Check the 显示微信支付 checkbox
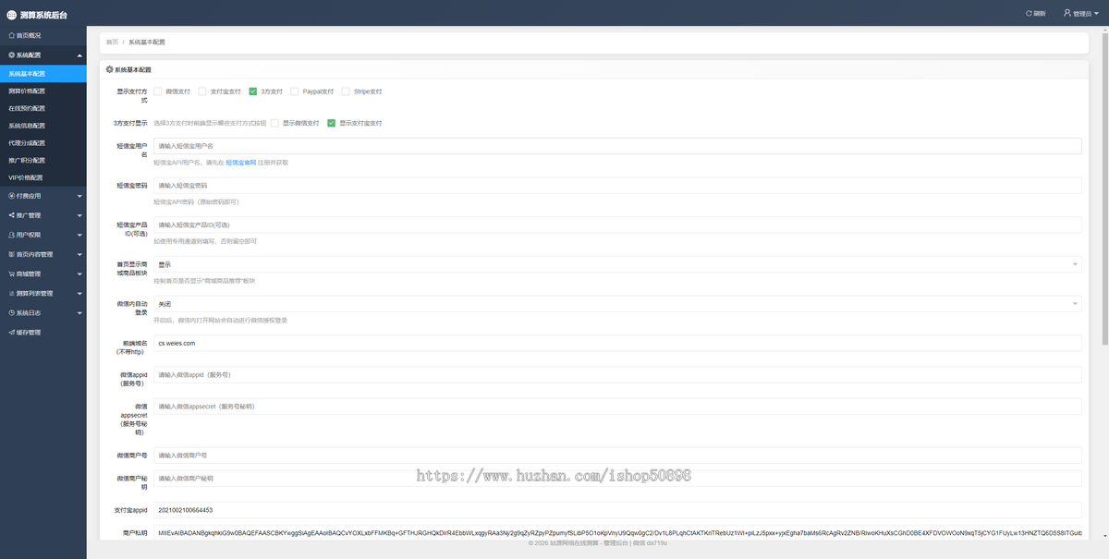This screenshot has height=559, width=1109. coord(274,123)
